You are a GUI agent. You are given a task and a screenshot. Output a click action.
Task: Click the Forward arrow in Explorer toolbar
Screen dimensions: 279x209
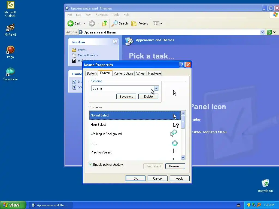click(92, 23)
